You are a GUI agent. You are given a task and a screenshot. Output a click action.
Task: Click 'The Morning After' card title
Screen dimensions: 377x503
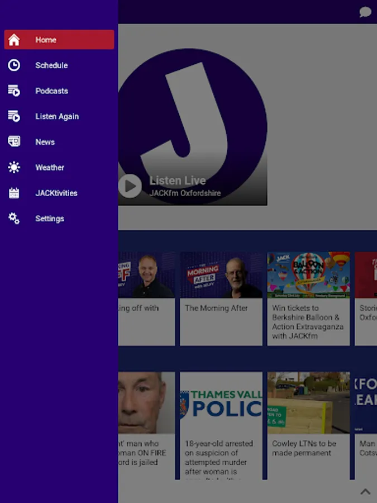click(216, 308)
